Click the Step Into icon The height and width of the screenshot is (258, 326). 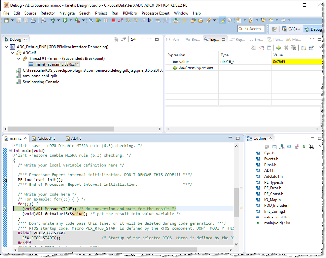(128, 20)
